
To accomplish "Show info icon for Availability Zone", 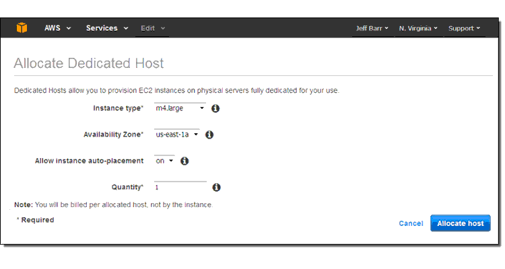I will 209,134.
